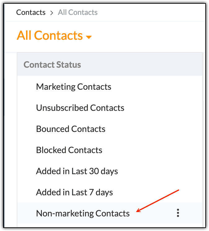The image size is (209, 231).
Task: Open more options for Non-marketing Contacts
Action: pyautogui.click(x=178, y=213)
